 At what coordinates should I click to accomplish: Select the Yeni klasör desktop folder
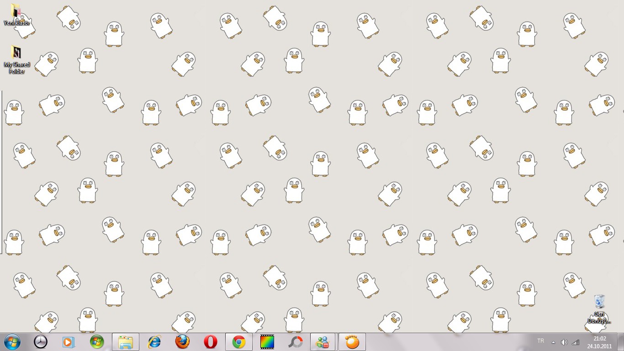click(16, 15)
